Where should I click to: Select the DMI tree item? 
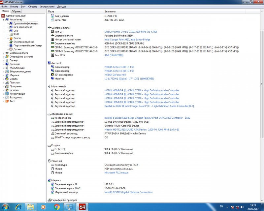[16, 31]
